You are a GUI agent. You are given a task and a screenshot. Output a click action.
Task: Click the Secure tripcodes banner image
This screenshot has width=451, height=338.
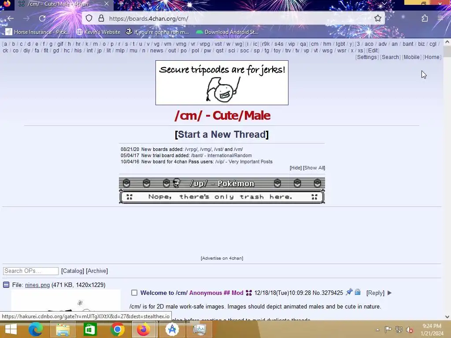[x=222, y=83]
